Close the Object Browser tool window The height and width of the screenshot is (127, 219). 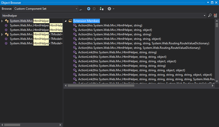click(216, 2)
